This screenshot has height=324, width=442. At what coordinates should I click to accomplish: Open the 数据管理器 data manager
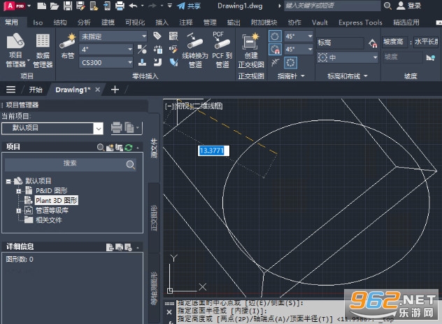coord(43,50)
